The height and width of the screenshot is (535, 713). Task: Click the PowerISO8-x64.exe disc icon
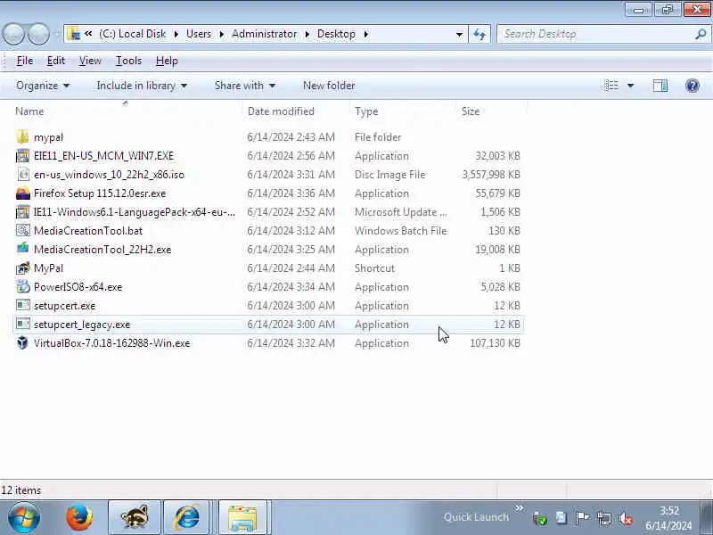tap(22, 286)
